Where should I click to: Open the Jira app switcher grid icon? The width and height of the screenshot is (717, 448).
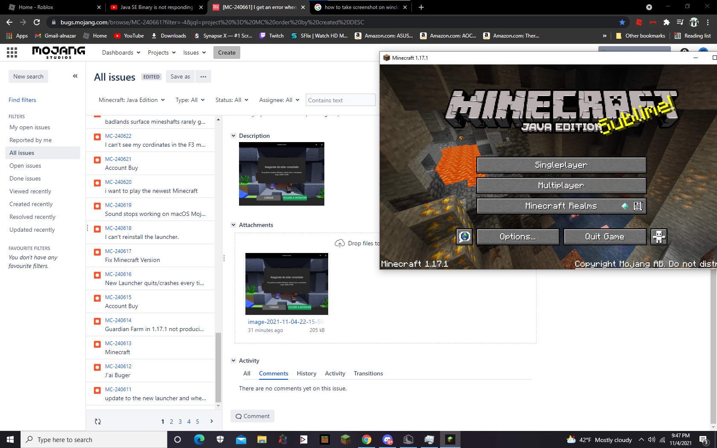[x=12, y=52]
